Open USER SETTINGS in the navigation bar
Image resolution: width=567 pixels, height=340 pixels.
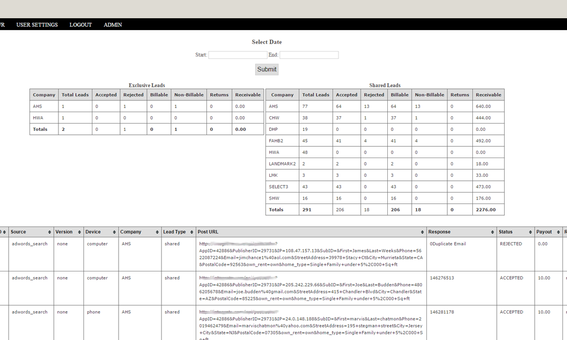pyautogui.click(x=37, y=24)
